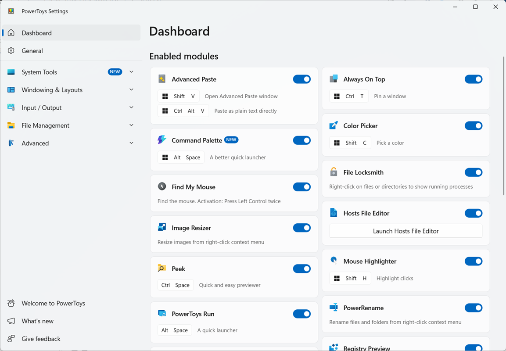
Task: Disable the Color Picker toggle
Action: coord(474,126)
